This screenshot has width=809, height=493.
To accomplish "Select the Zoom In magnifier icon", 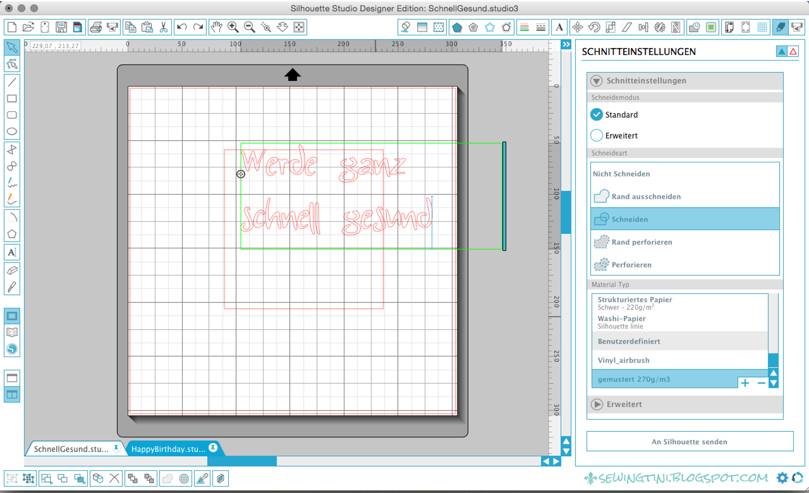I will pos(234,27).
